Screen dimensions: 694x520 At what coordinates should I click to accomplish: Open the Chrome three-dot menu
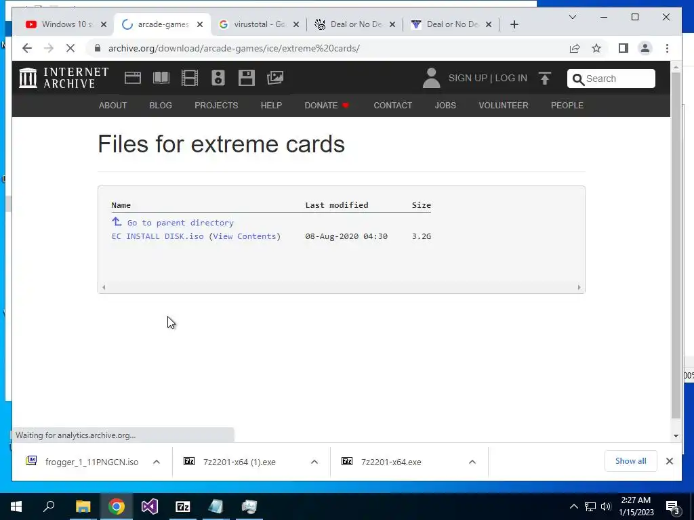[667, 48]
